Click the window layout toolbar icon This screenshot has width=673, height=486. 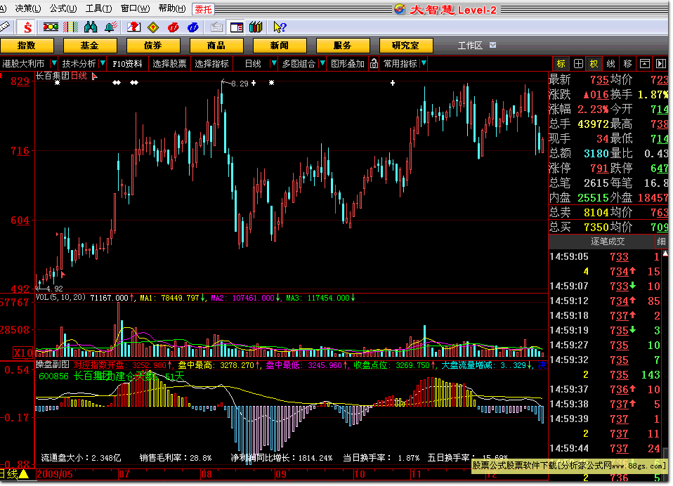[237, 27]
